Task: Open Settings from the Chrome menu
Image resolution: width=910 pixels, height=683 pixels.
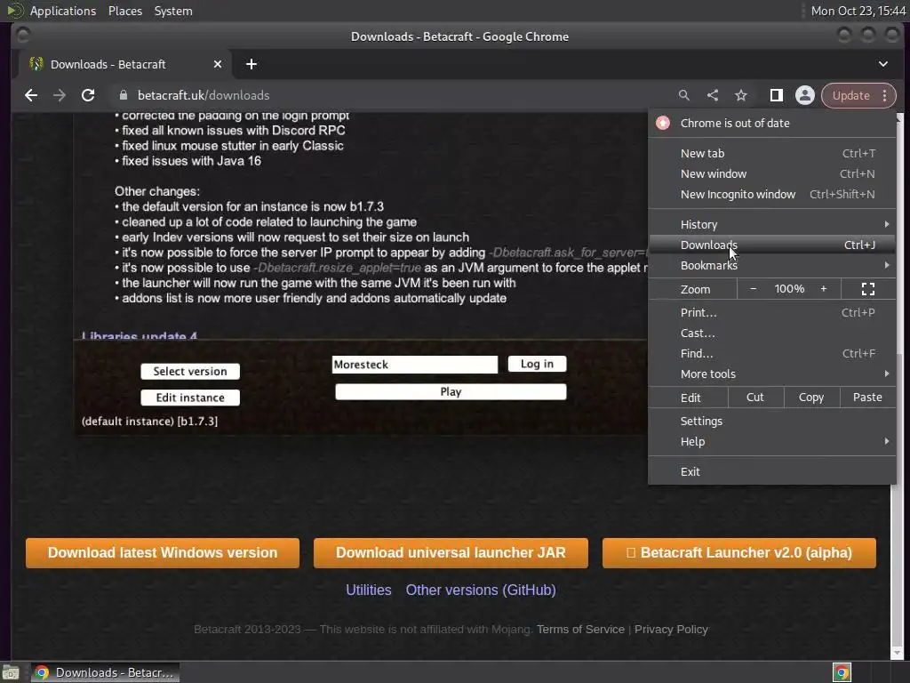Action: [x=772, y=421]
